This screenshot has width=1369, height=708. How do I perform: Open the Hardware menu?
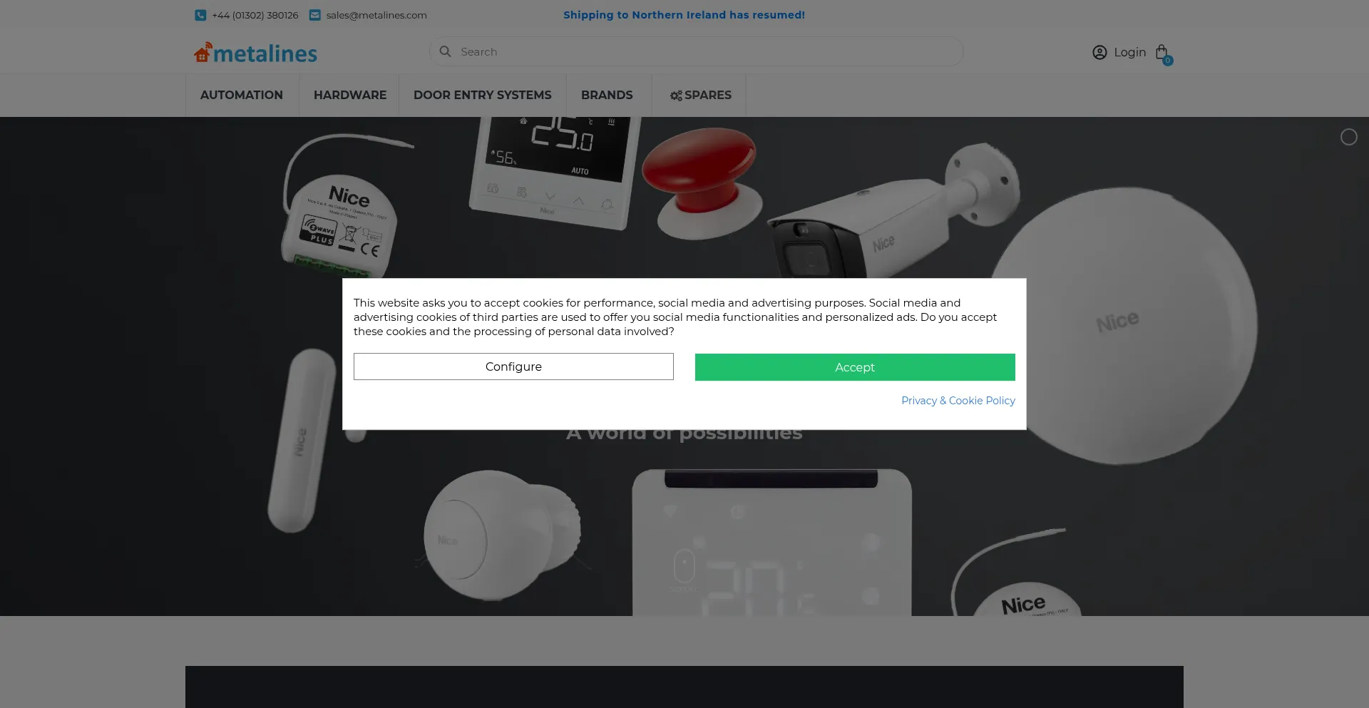[x=349, y=95]
